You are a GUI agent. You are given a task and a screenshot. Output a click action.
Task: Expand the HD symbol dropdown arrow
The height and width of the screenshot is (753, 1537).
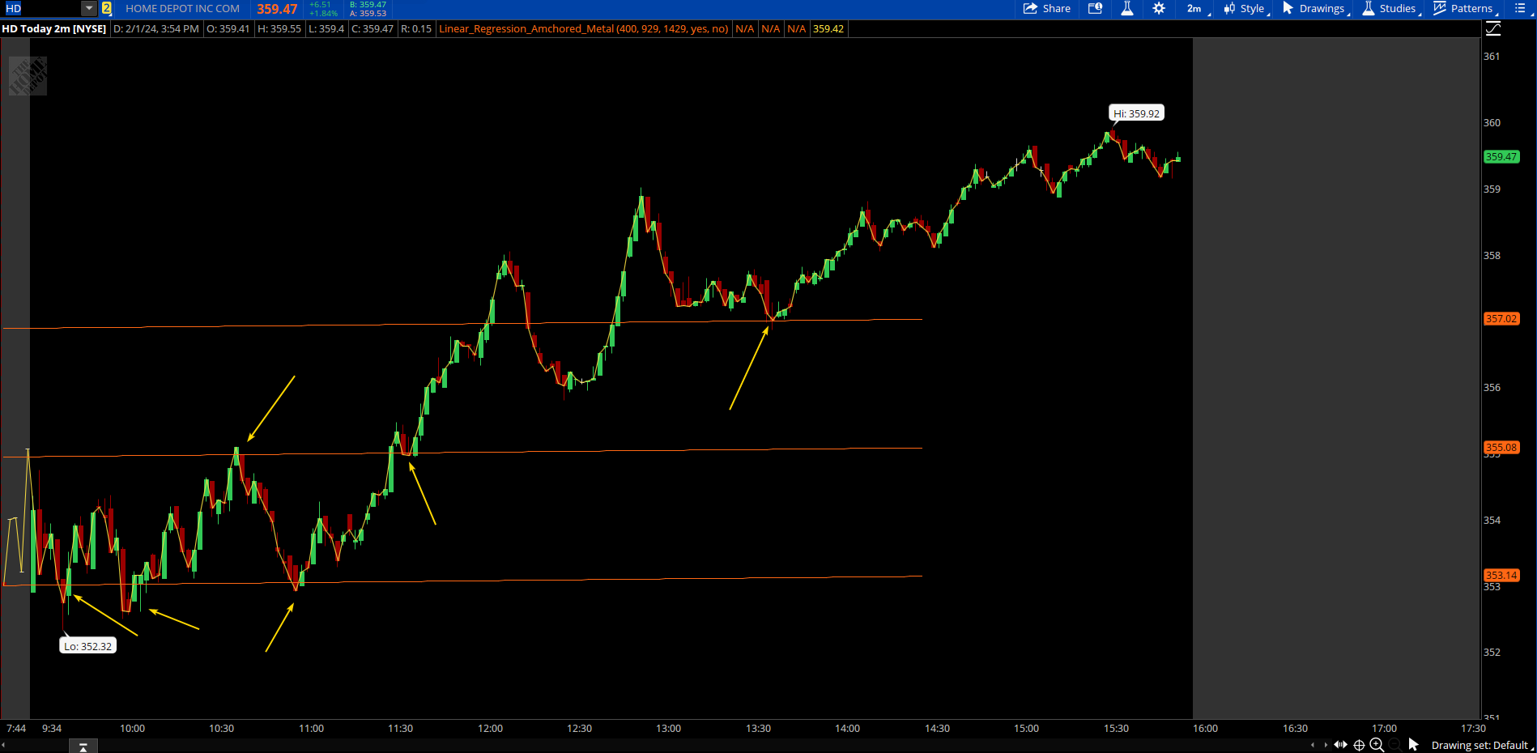point(89,9)
